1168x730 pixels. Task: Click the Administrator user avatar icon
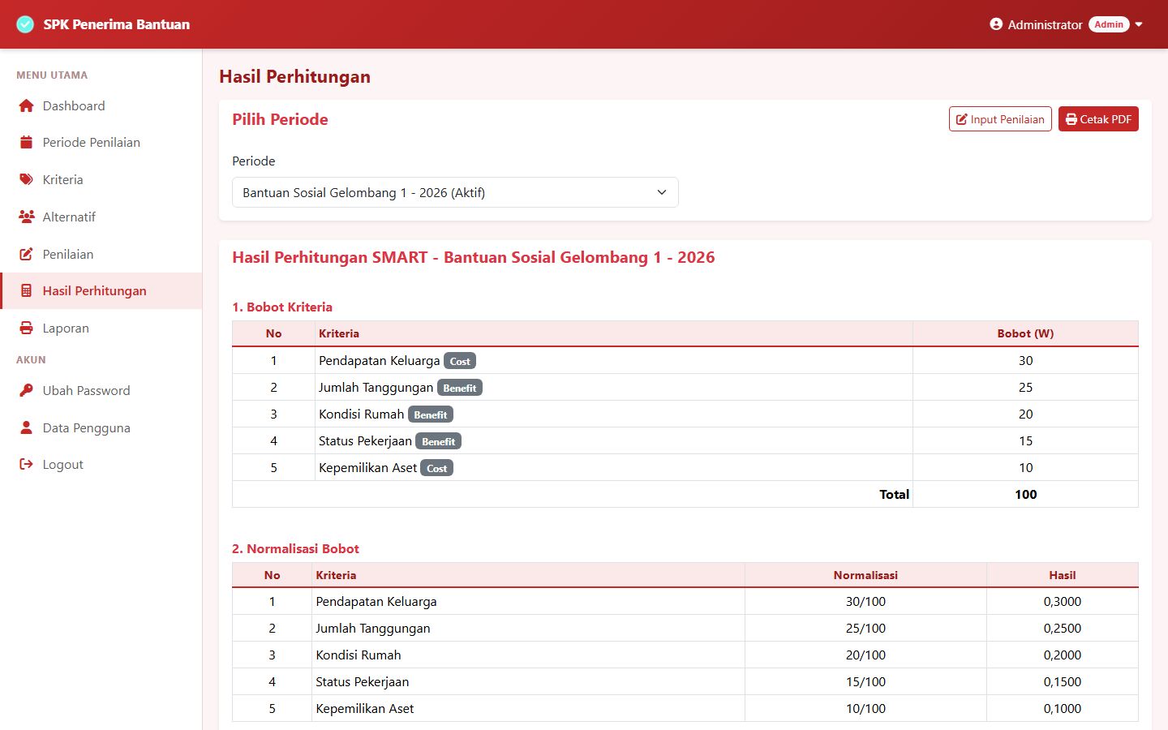pos(996,24)
